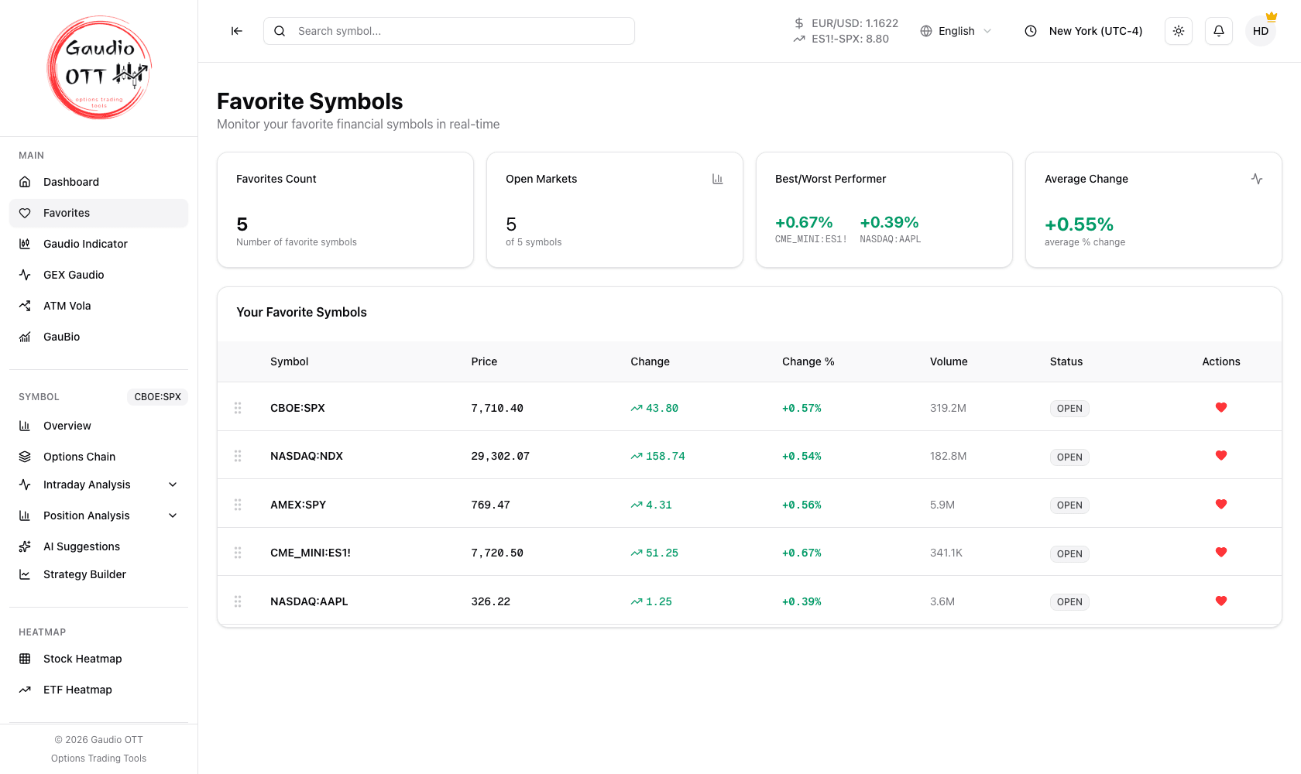Image resolution: width=1301 pixels, height=774 pixels.
Task: Click the EUR/USD: 1.1622 ticker
Action: (855, 23)
